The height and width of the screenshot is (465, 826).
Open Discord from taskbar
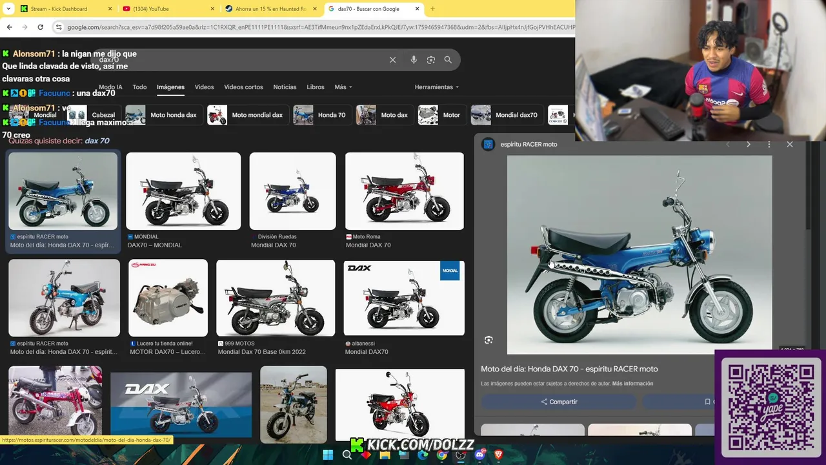[479, 455]
